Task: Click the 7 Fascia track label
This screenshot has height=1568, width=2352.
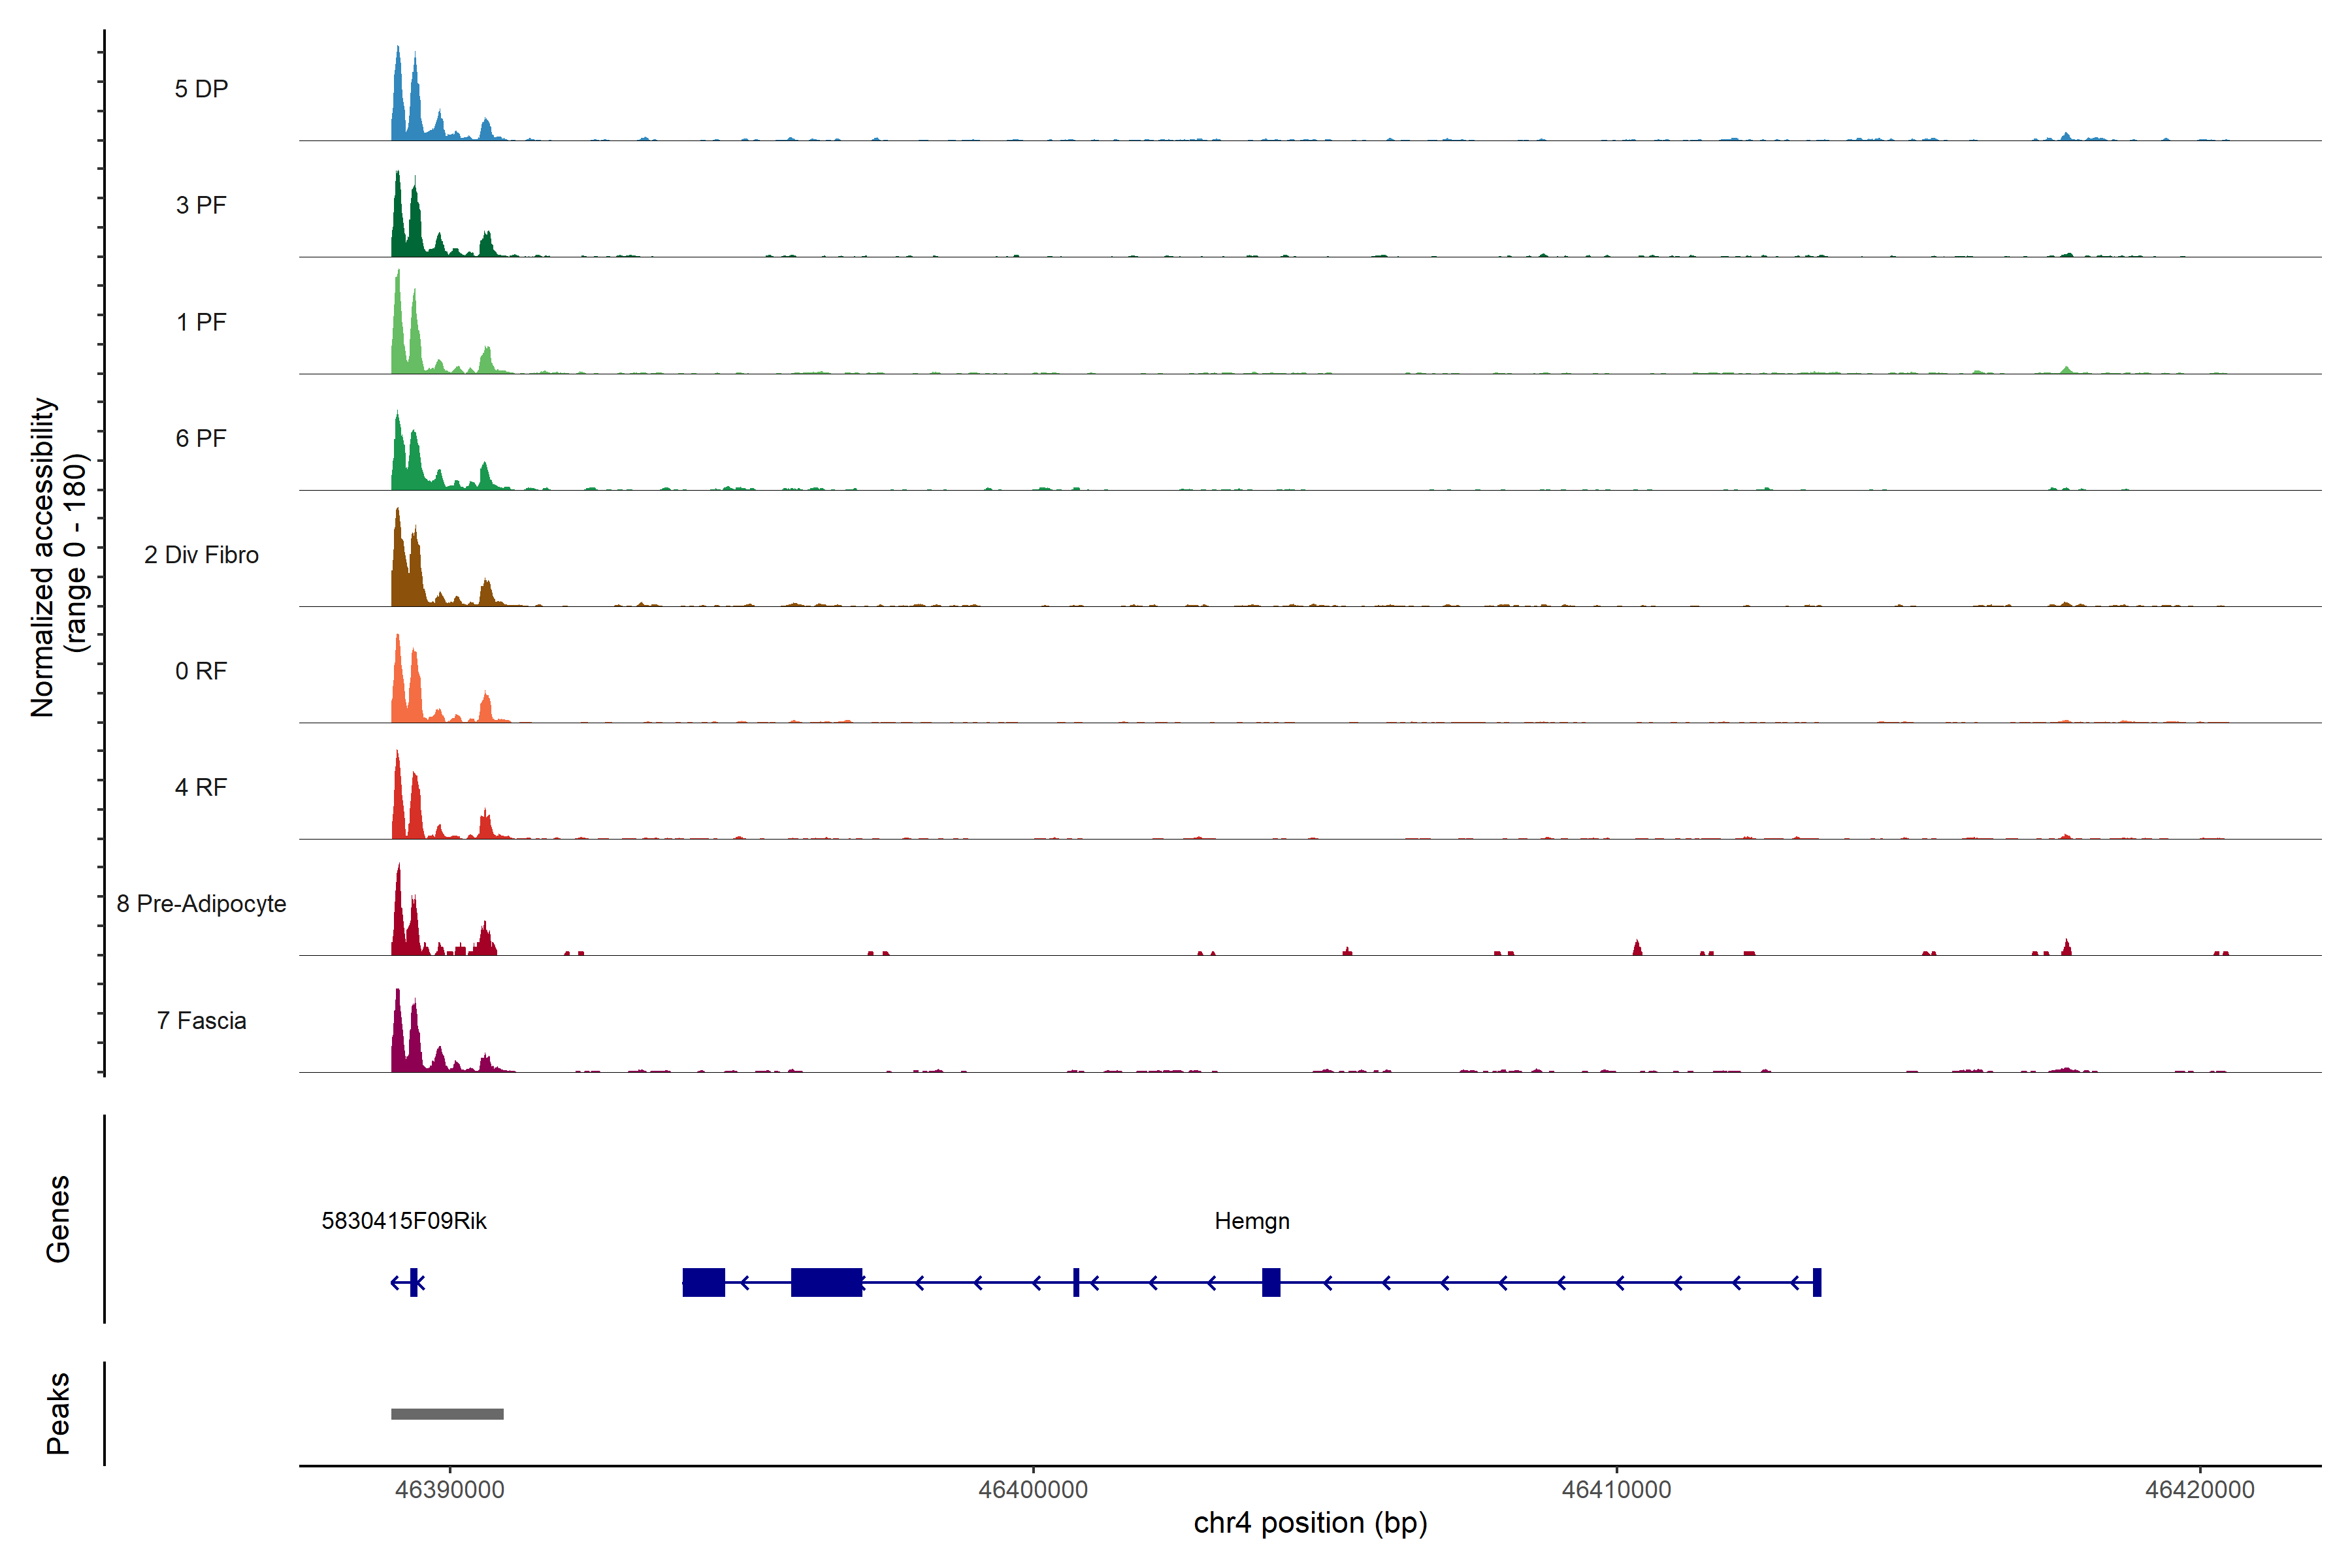Action: point(201,1020)
